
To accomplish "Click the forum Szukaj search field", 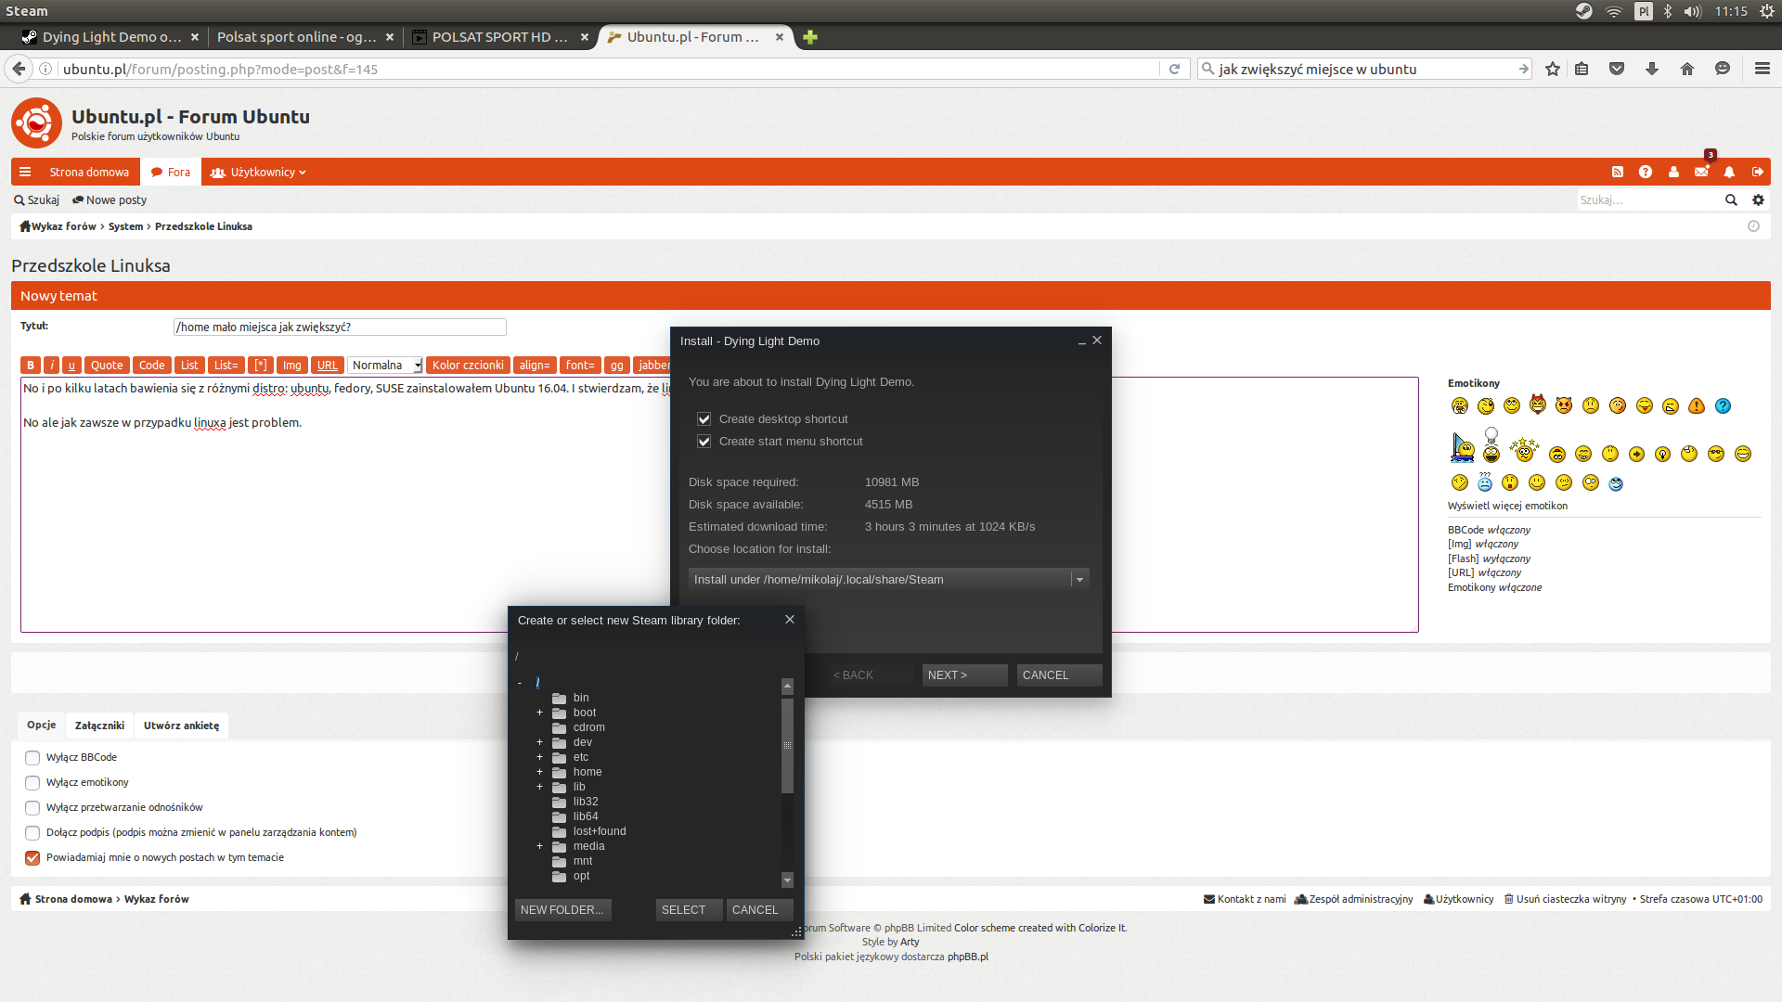I will pyautogui.click(x=1647, y=200).
